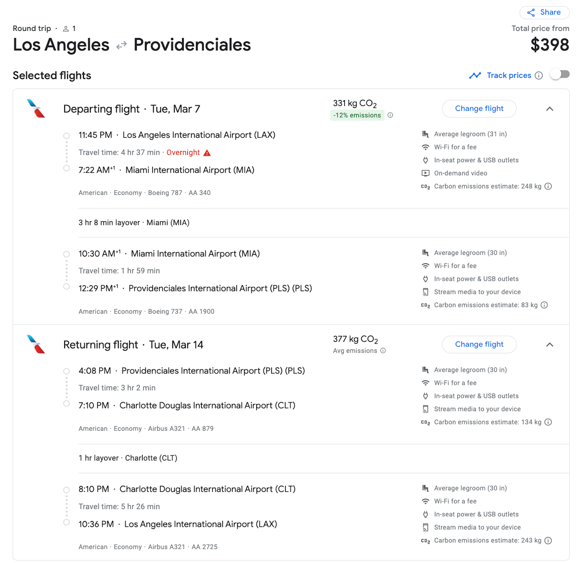
Task: Click the radio circle beside 4:08 PM Providenciales departure
Action: pos(66,371)
